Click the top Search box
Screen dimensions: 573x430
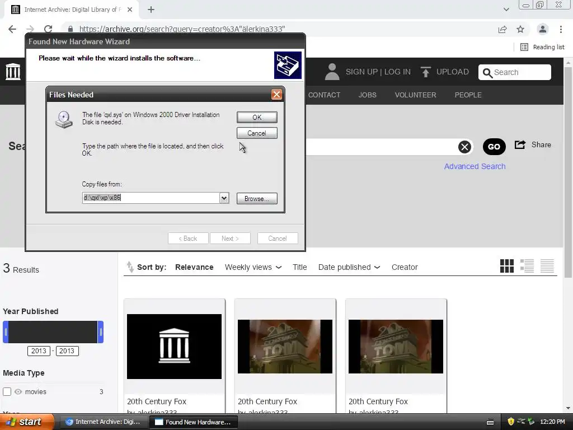tap(515, 72)
